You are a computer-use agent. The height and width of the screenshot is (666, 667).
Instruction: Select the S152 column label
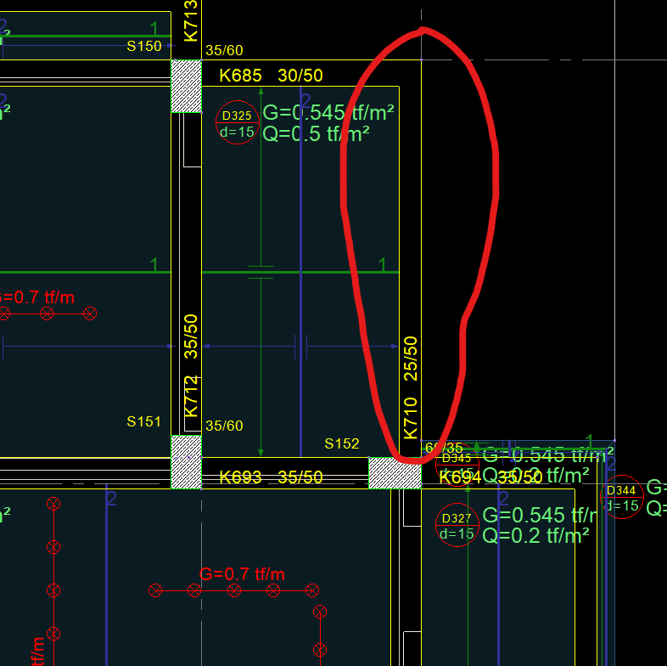342,443
